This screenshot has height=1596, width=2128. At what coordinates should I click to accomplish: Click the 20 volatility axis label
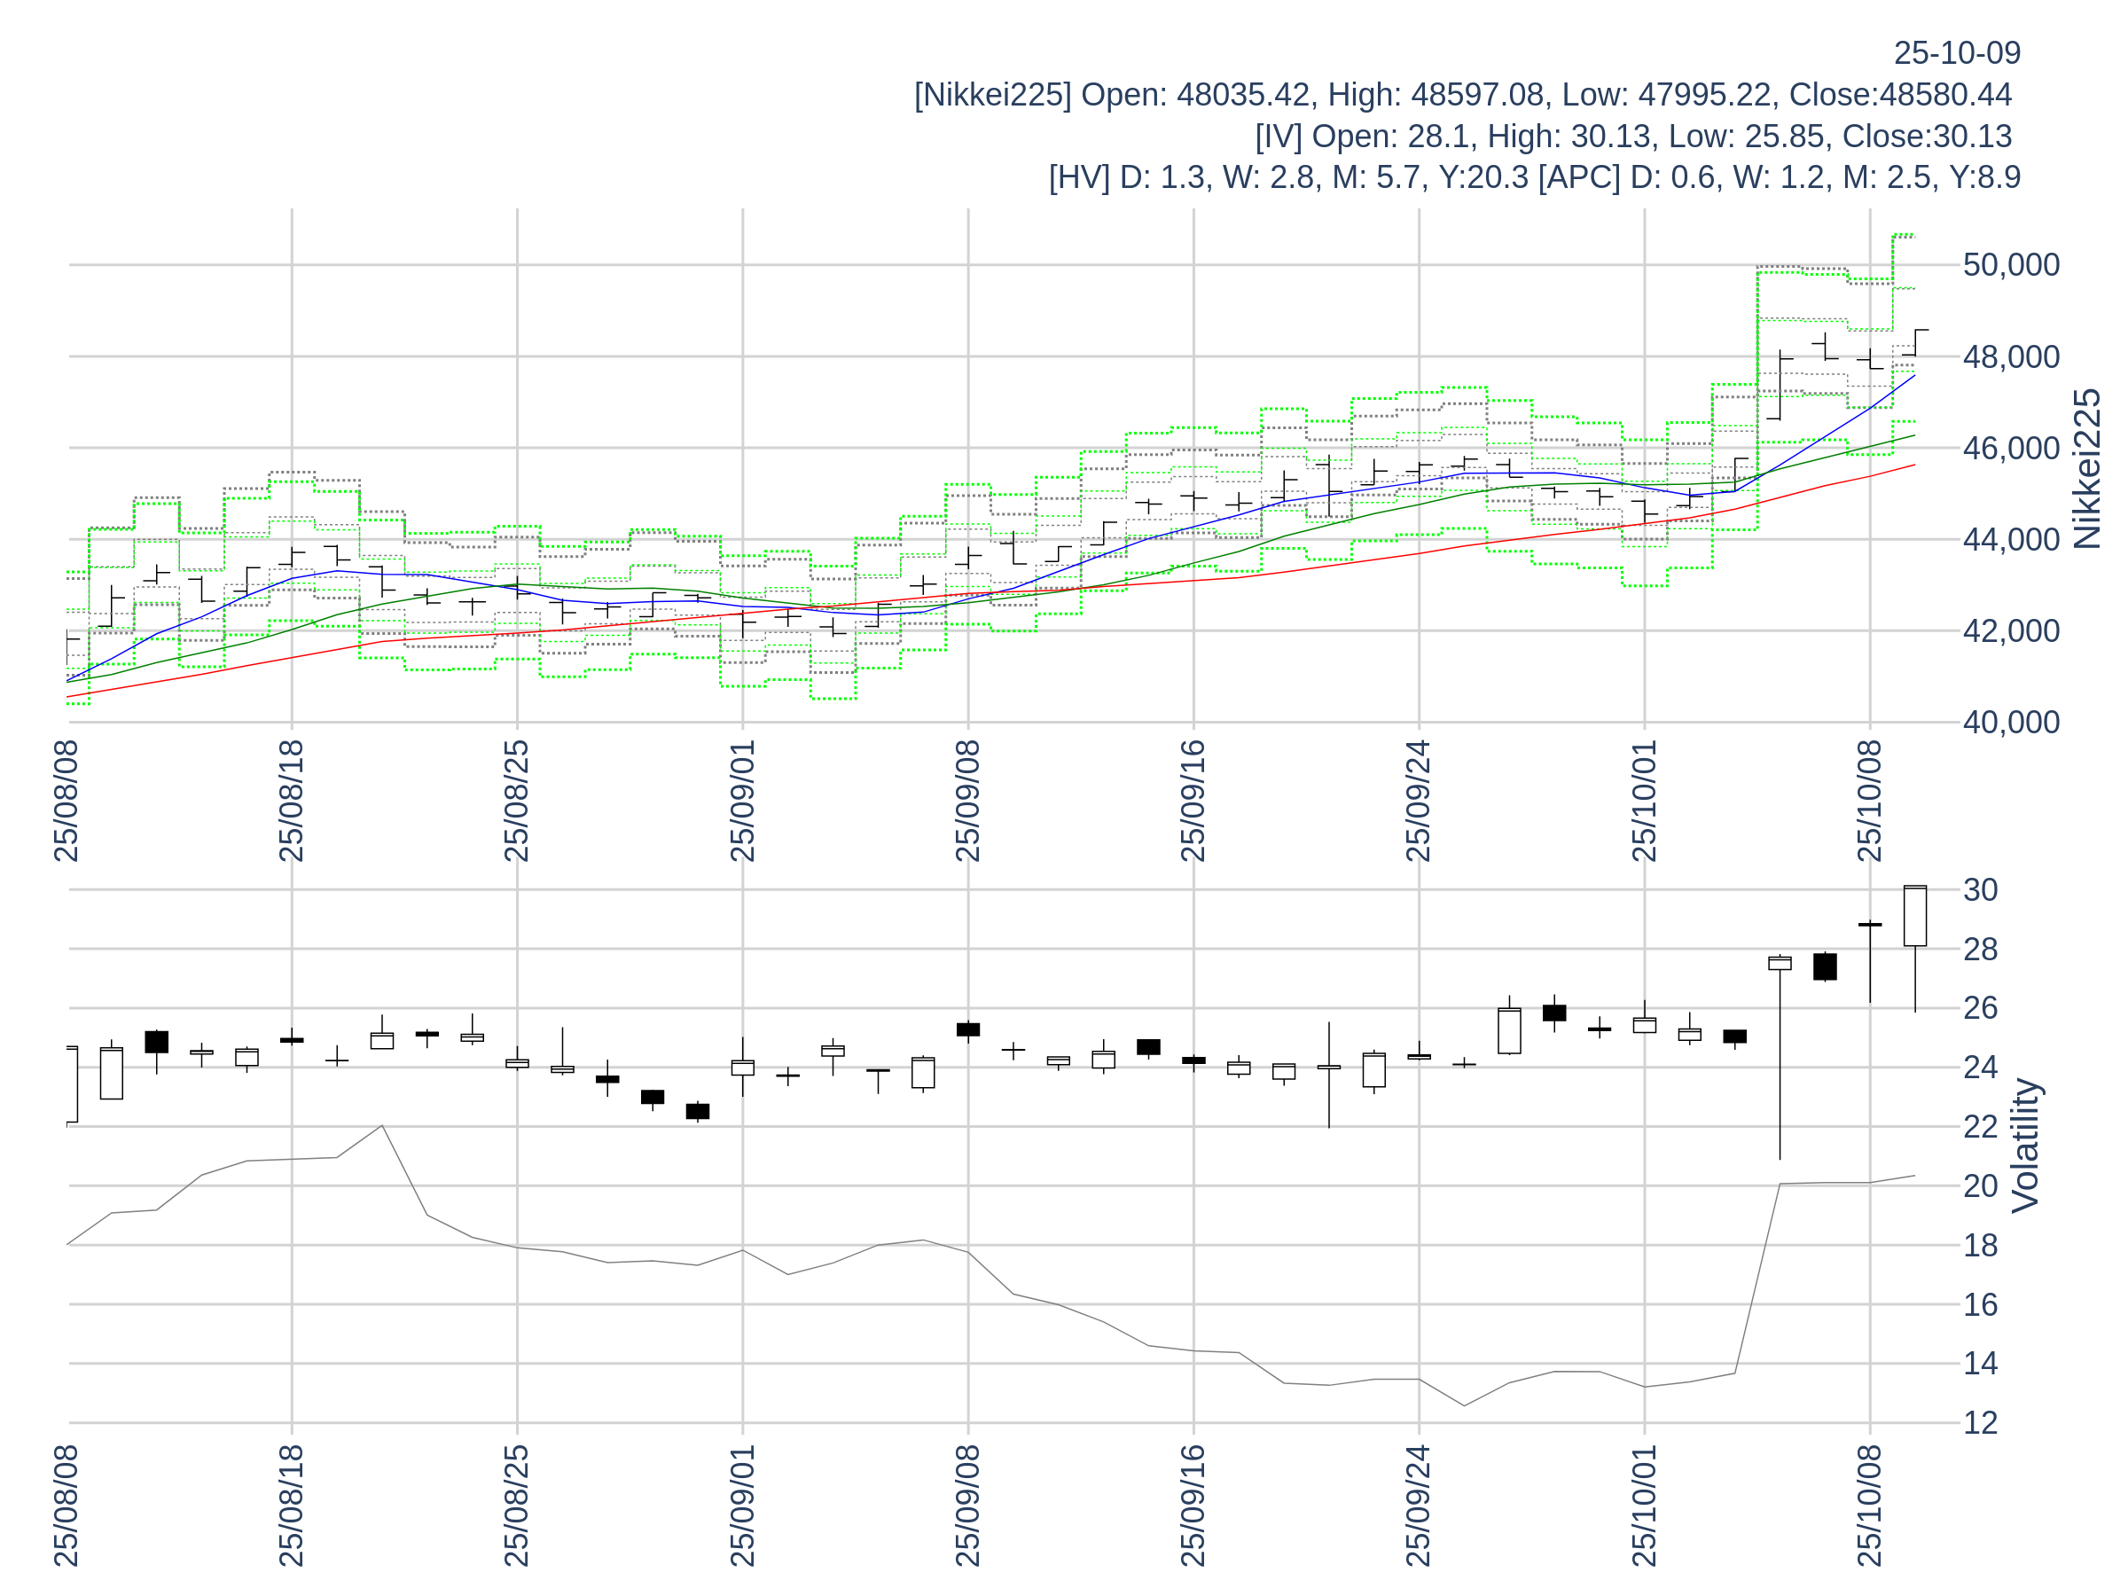[x=1980, y=1186]
